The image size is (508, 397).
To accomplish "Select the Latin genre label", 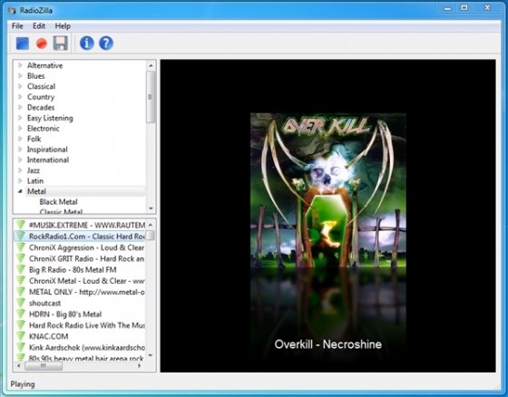I will (x=35, y=180).
